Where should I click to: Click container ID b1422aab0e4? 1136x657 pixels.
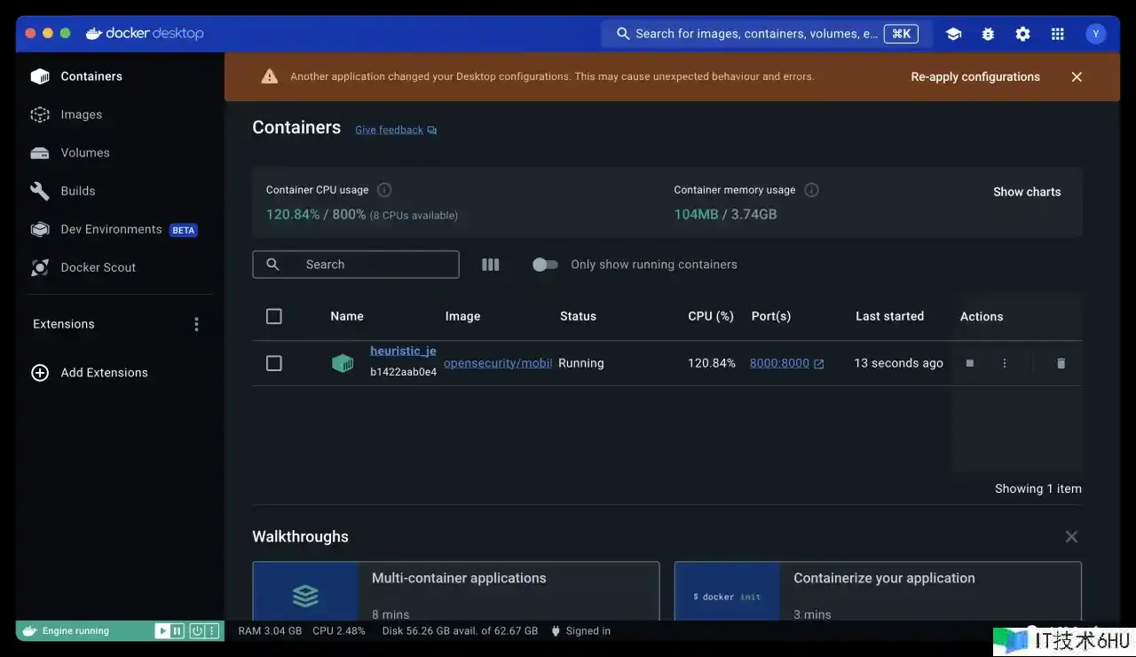(x=403, y=372)
